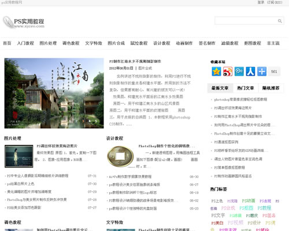Click the Renren share icon

250,72
